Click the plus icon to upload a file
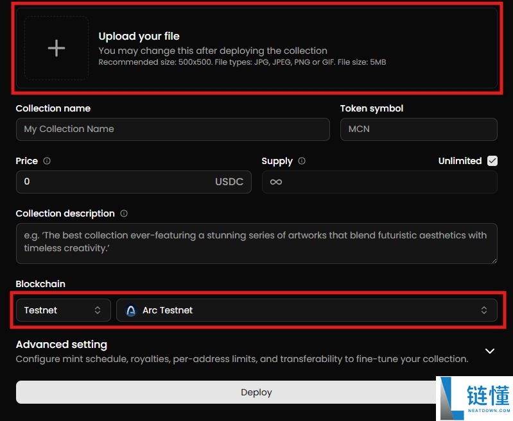Screen dimensions: 513x421 pyautogui.click(x=57, y=48)
